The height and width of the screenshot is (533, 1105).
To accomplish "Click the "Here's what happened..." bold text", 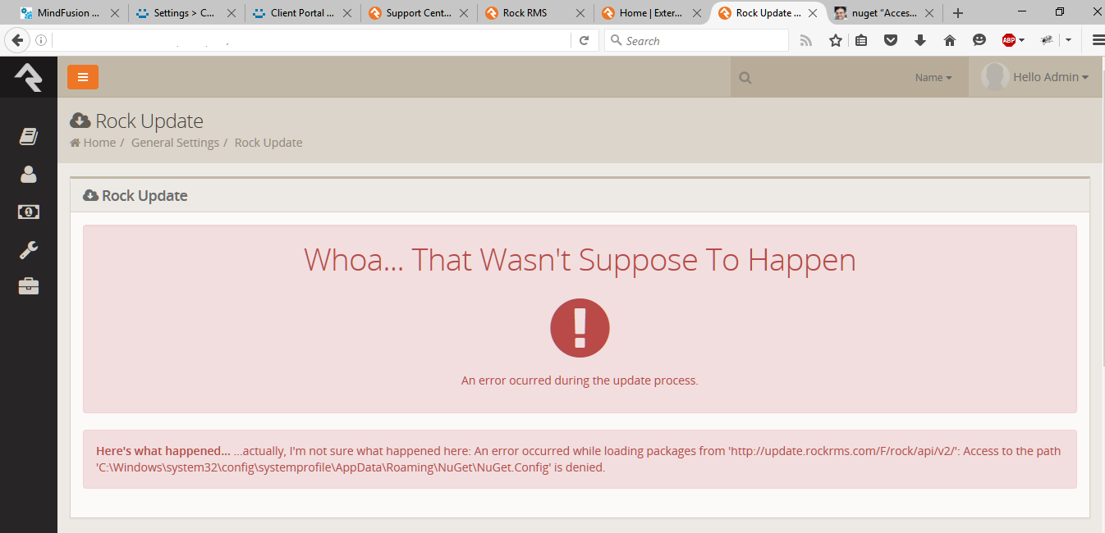I will [x=163, y=451].
